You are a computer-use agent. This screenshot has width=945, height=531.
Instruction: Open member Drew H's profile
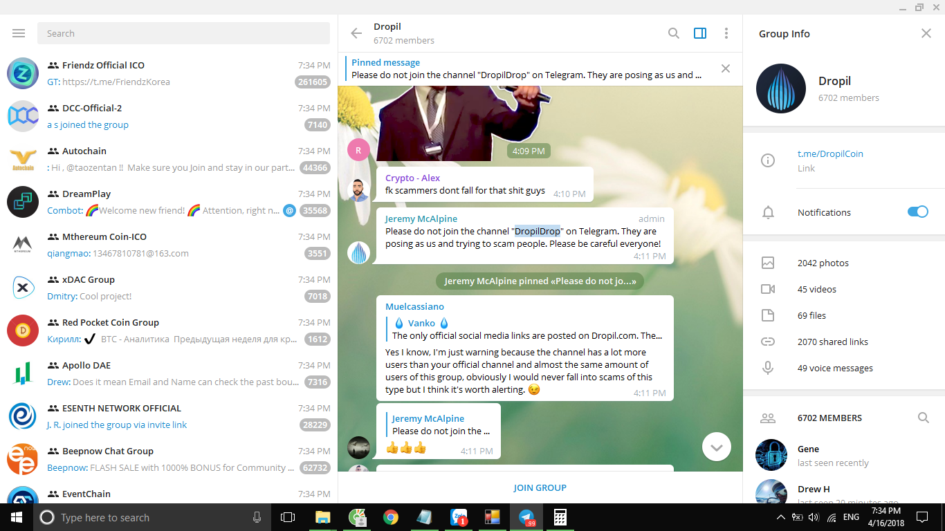click(x=844, y=491)
